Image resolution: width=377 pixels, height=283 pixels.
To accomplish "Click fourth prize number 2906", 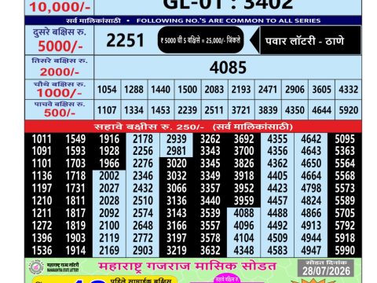I will (x=295, y=90).
